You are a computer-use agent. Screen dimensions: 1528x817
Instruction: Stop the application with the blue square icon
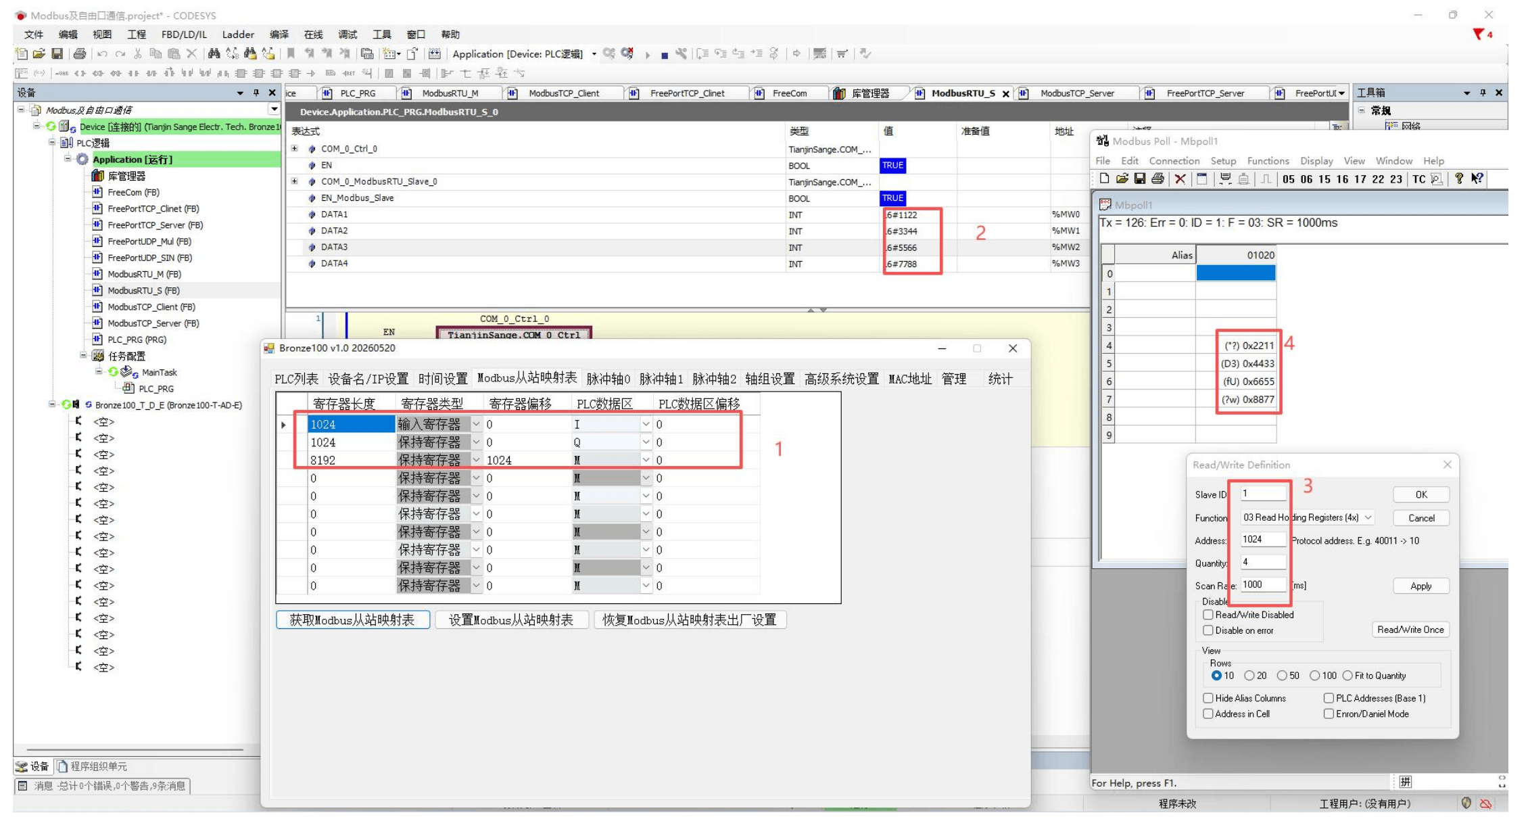click(665, 55)
